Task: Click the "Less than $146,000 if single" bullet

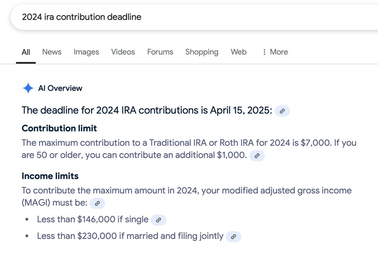Action: click(93, 219)
